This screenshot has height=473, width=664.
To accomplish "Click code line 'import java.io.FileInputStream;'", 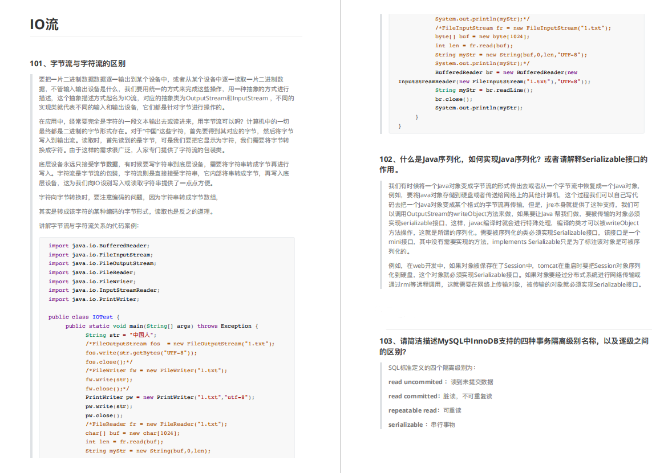I will coord(100,255).
